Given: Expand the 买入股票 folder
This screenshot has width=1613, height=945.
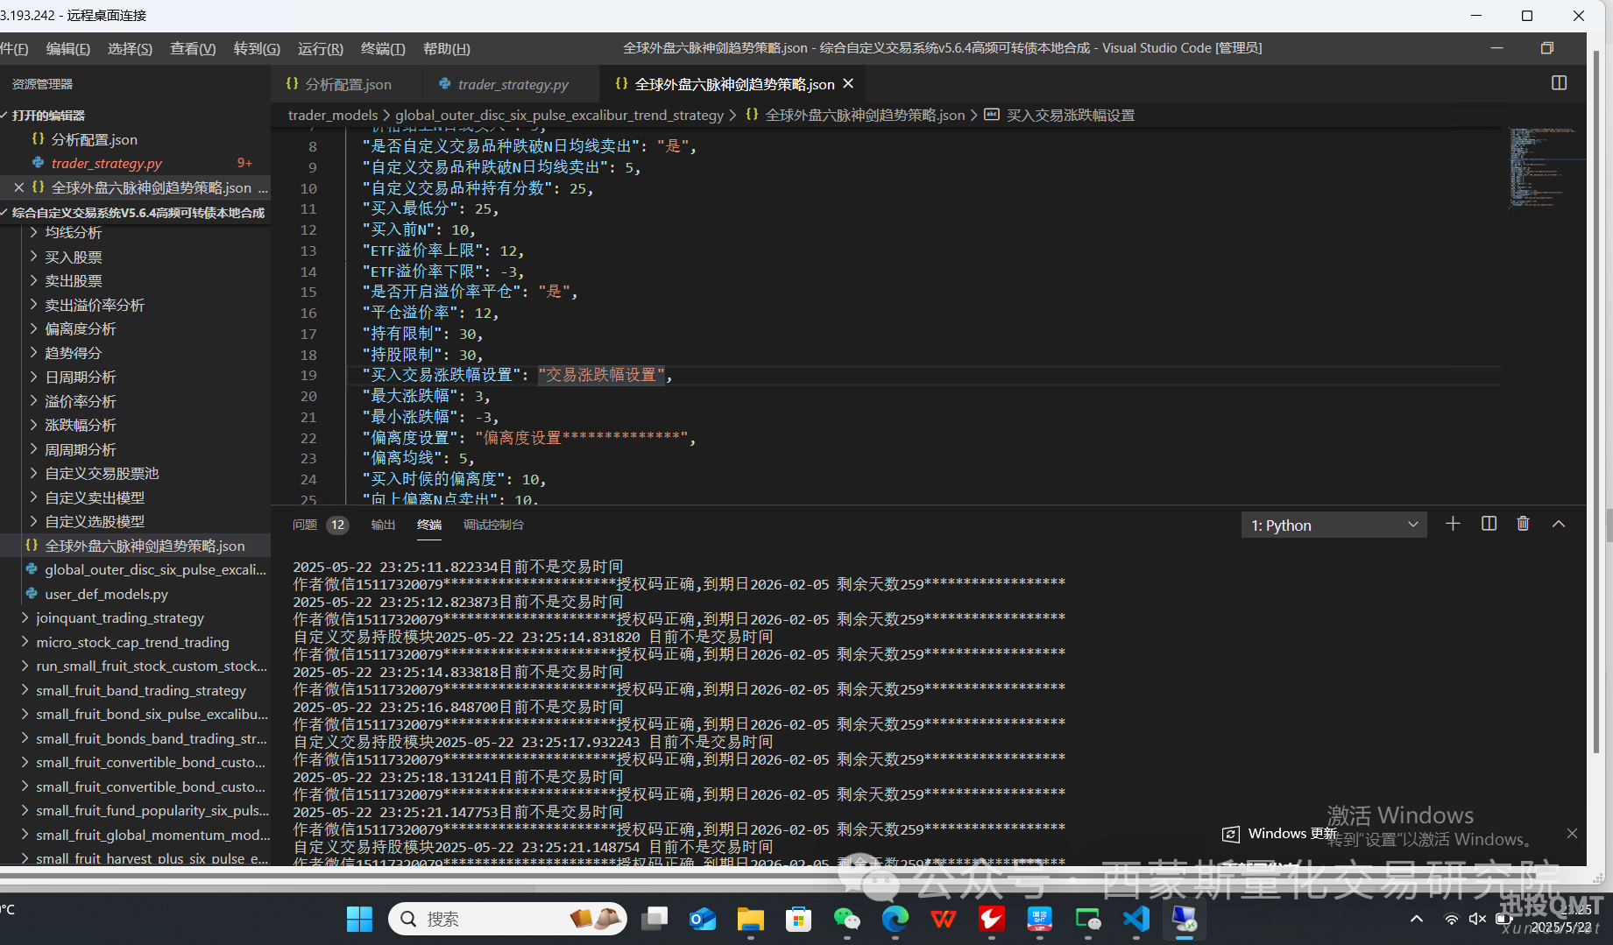Looking at the screenshot, I should [74, 257].
